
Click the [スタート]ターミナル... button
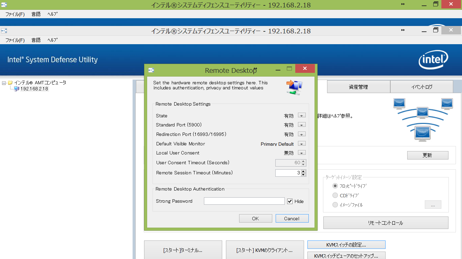[183, 250]
